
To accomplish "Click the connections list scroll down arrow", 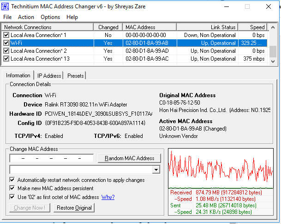I will point(273,61).
